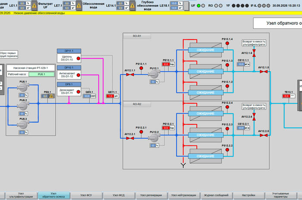Click the PU8.1 pump icon
This screenshot has width=302, height=200.
pos(23,87)
